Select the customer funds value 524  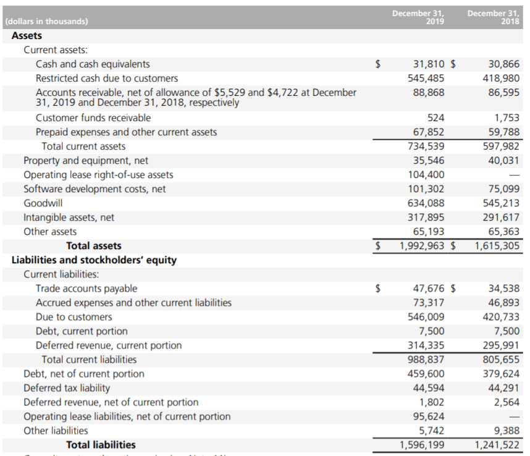pos(435,117)
